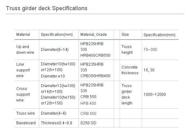This screenshot has height=131, width=194.
Task: Click the first Specification(mm) column header
Action: (x=57, y=35)
